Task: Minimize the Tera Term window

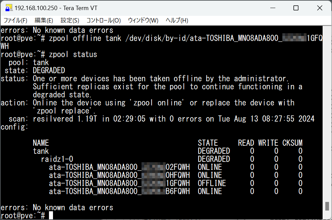Action: click(x=273, y=8)
